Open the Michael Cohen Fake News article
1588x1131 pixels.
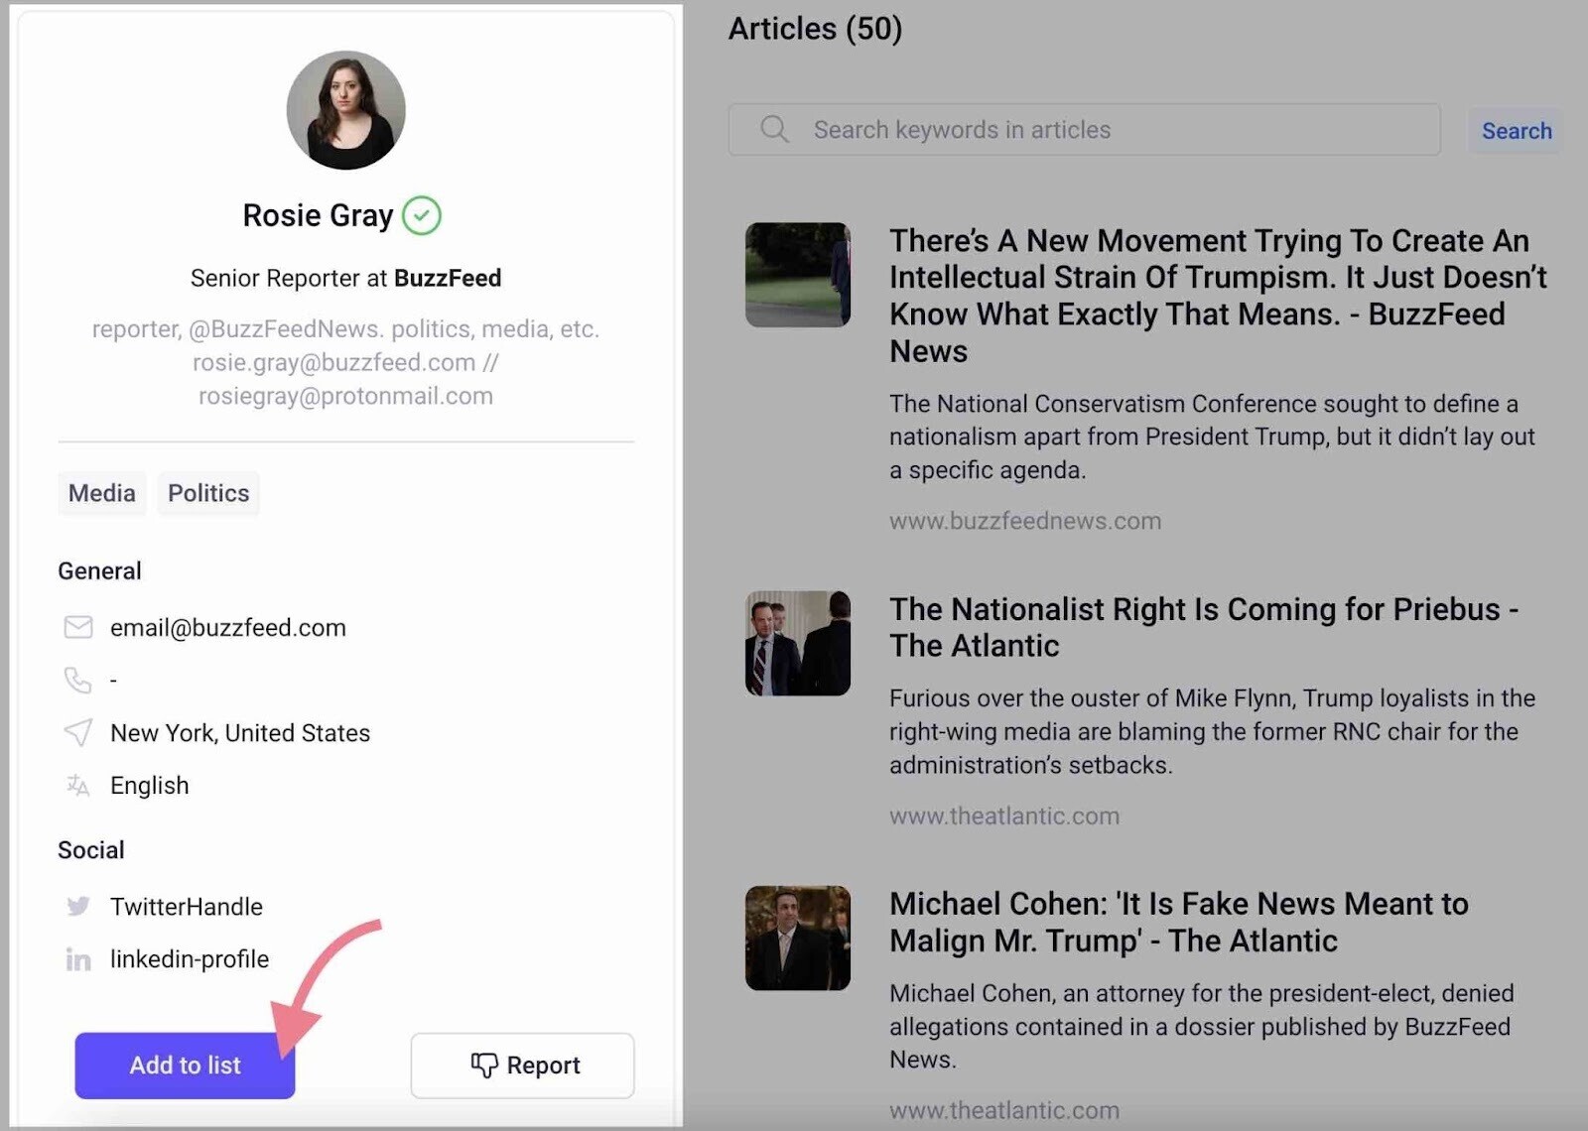coord(1179,922)
